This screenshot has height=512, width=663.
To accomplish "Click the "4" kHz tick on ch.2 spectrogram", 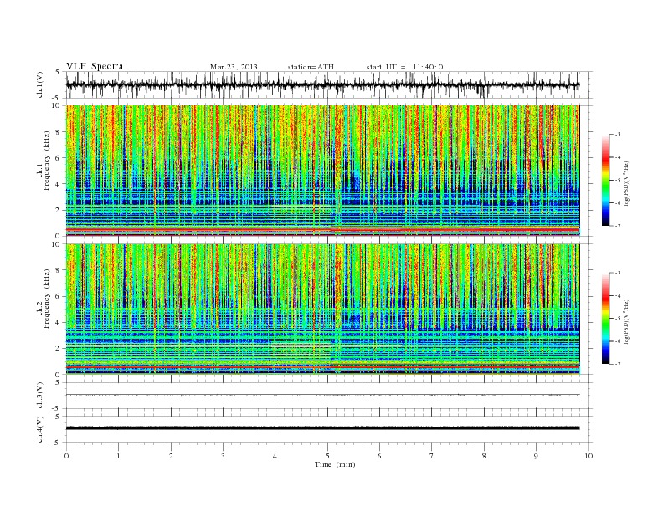I will click(59, 323).
